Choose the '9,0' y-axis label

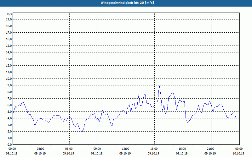(10, 85)
